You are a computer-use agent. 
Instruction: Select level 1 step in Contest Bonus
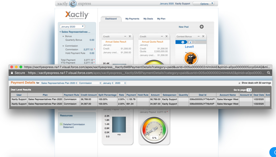183,42
